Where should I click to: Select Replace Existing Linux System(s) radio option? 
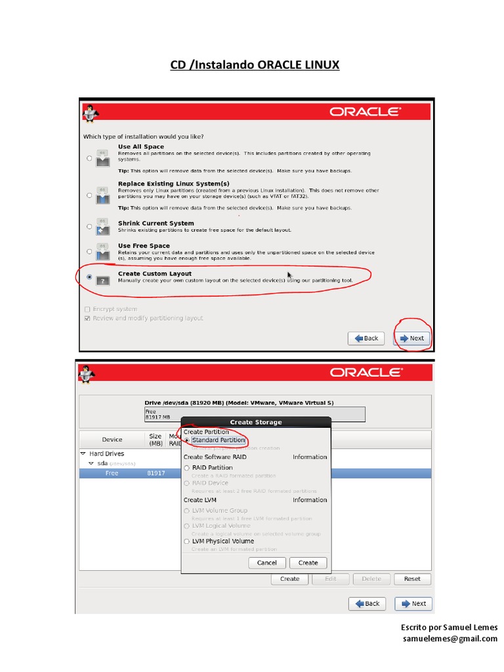pyautogui.click(x=89, y=196)
